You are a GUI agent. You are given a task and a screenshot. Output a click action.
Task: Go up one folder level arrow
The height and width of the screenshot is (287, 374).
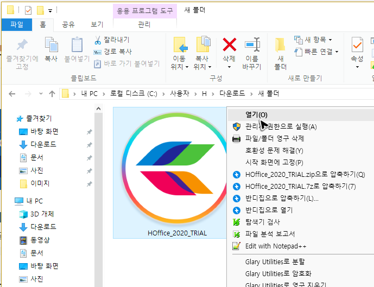[x=52, y=94]
